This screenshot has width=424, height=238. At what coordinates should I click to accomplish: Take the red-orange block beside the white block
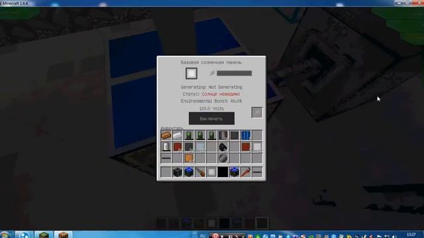coord(246,147)
